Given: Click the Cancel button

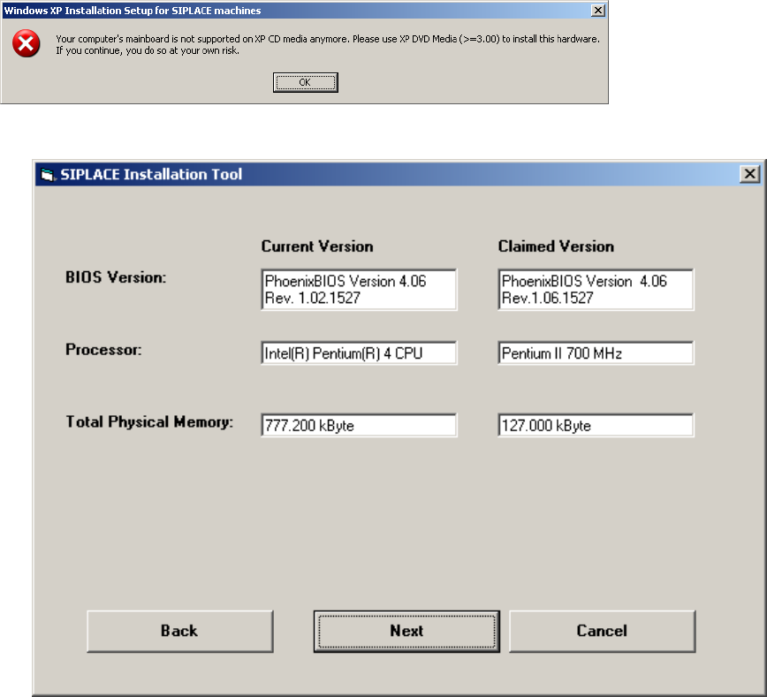Looking at the screenshot, I should pos(602,631).
